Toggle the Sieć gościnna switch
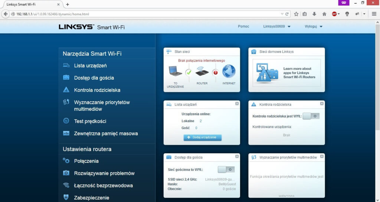The height and width of the screenshot is (202, 380). [x=226, y=169]
